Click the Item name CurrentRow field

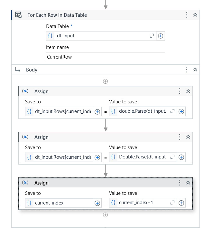click(106, 57)
